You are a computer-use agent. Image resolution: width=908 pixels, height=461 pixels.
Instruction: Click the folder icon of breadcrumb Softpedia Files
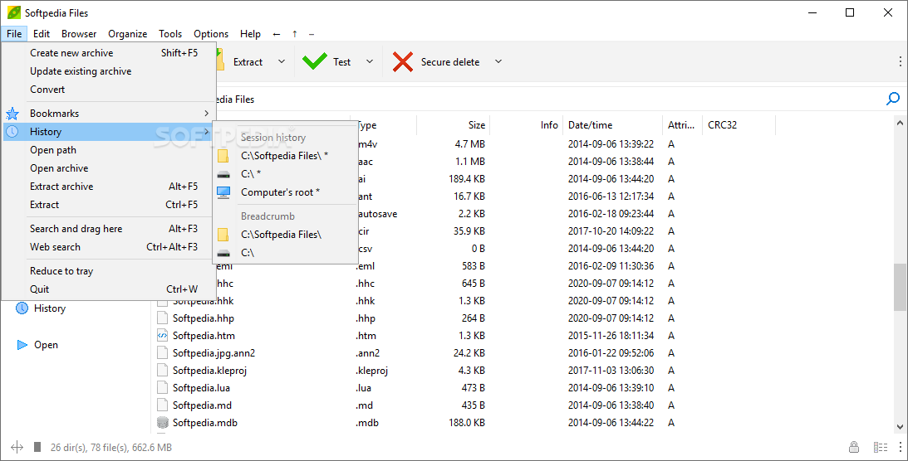(223, 235)
